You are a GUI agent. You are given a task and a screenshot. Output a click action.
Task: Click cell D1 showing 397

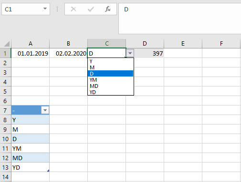tap(145, 53)
